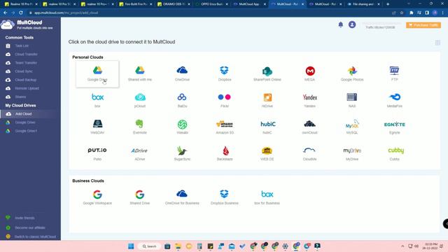Click Invite friends link

tap(24, 218)
